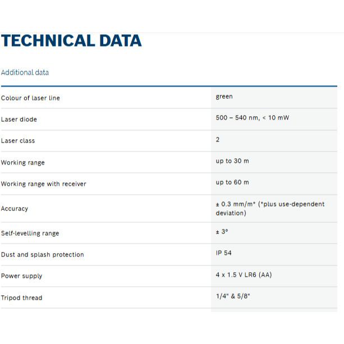Select the up to 60 m value
This screenshot has width=344, height=344.
[x=232, y=182]
